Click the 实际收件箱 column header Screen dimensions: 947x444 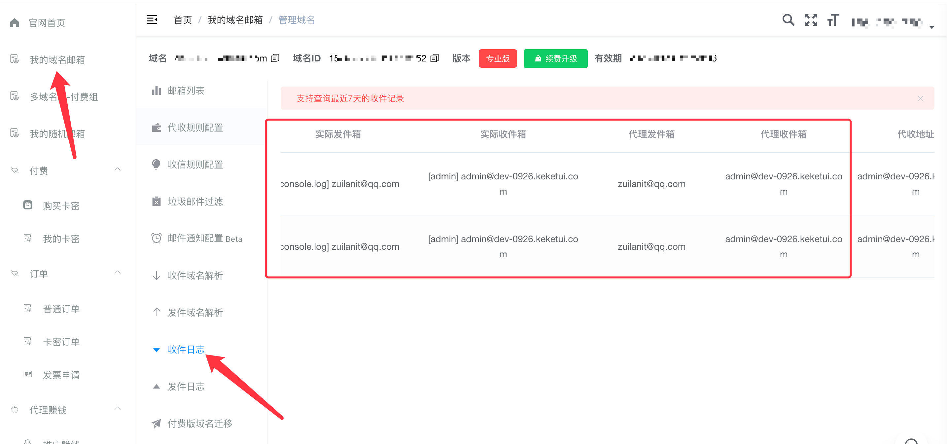503,134
